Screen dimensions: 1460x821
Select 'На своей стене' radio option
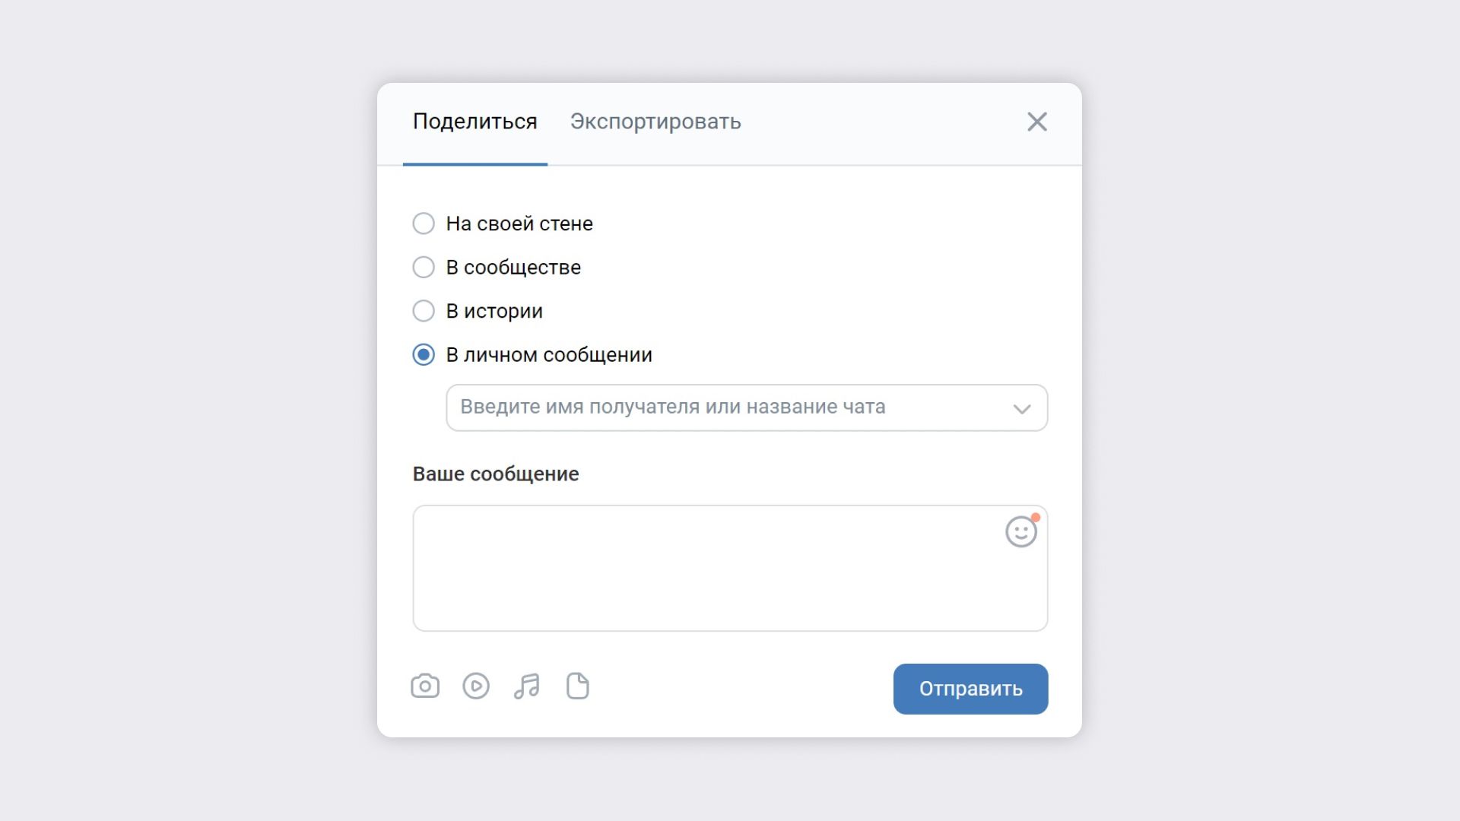click(424, 223)
